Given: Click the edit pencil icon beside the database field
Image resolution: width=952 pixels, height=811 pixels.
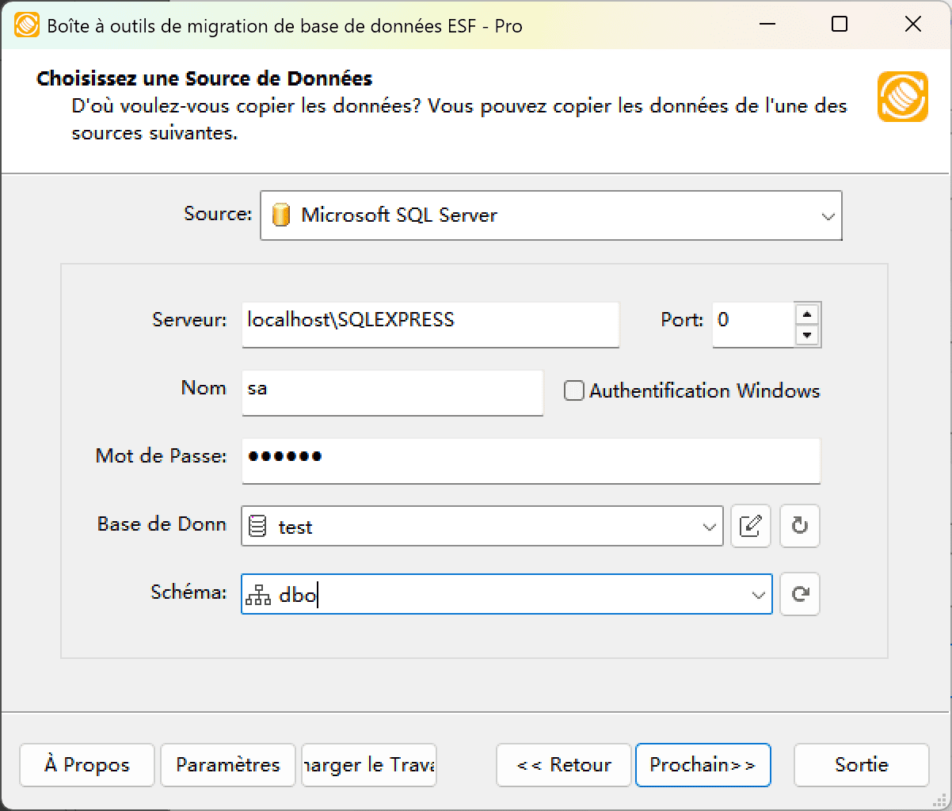Looking at the screenshot, I should (750, 526).
